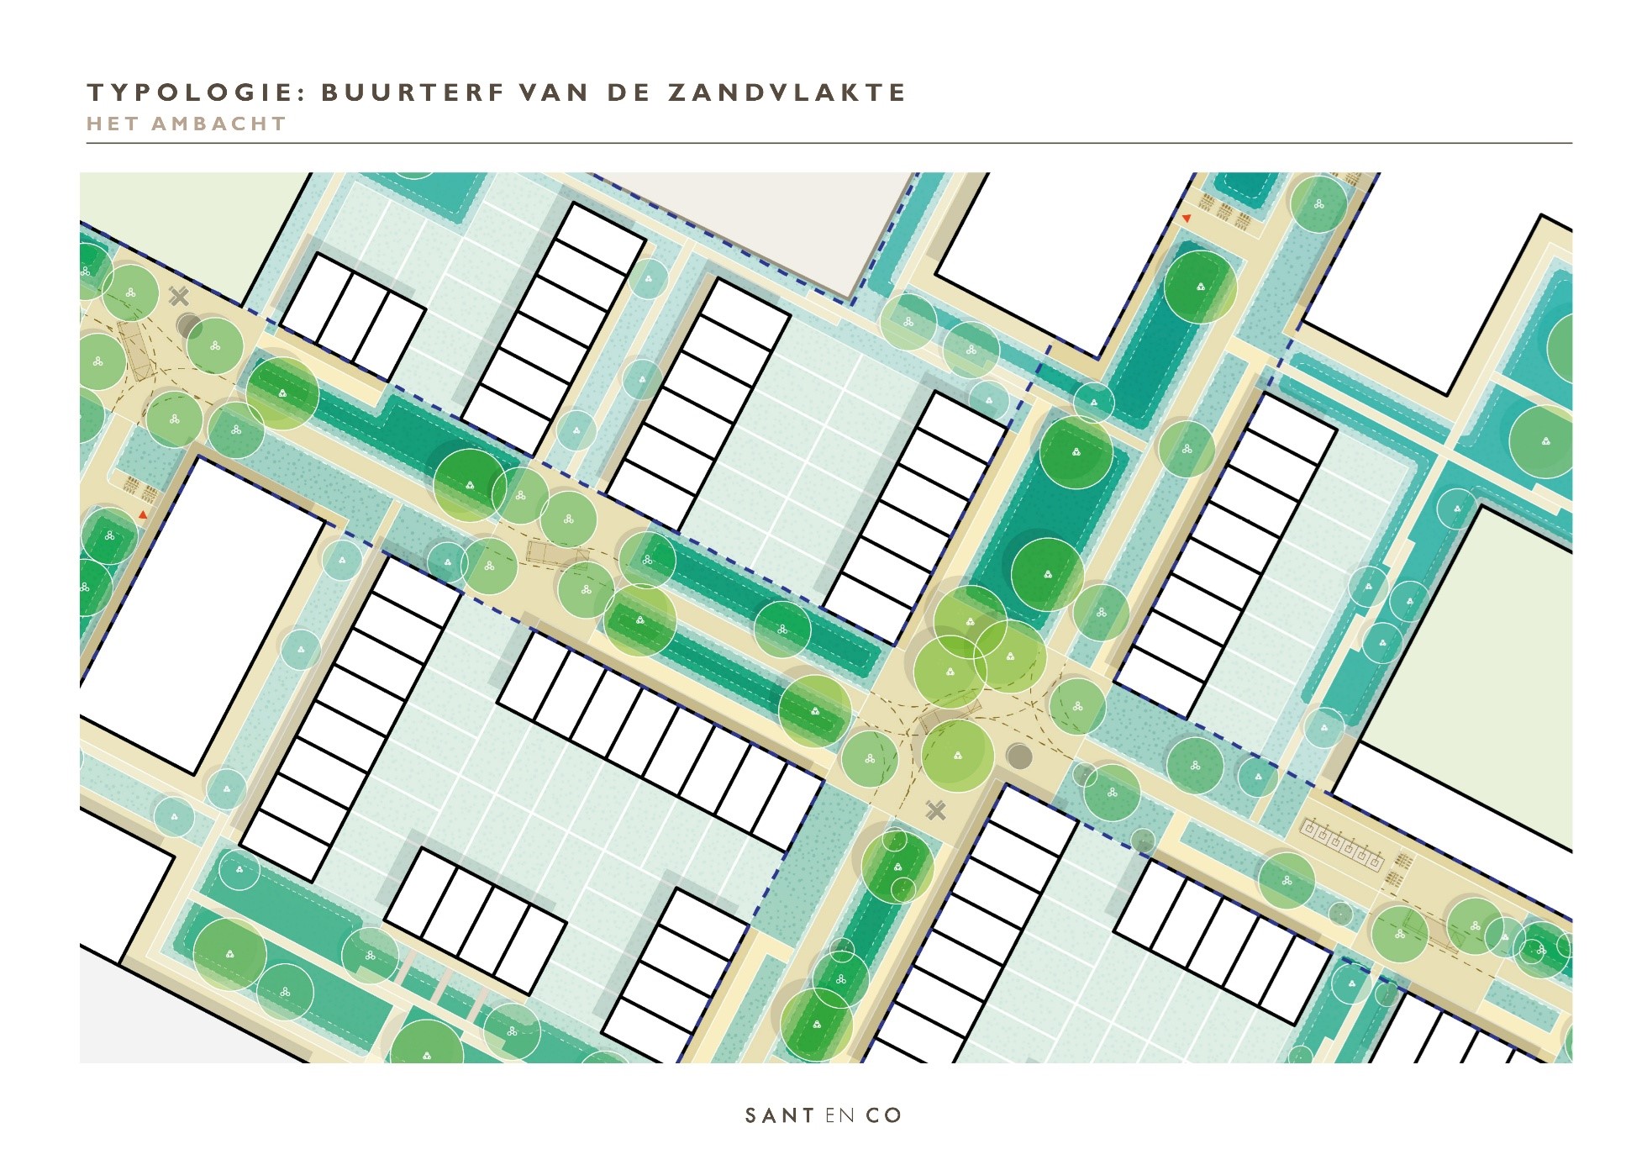Click the red triangle marker in the top-right street
This screenshot has height=1165, width=1647.
1187,219
